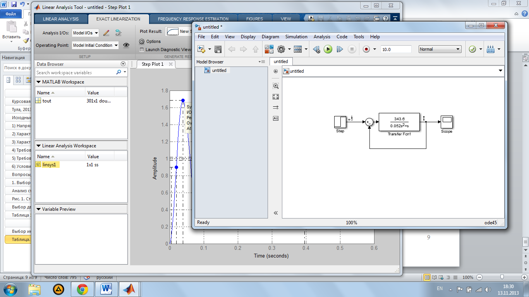Screen dimensions: 529x297
Task: Switch to FIGURES tab
Action: click(x=254, y=19)
